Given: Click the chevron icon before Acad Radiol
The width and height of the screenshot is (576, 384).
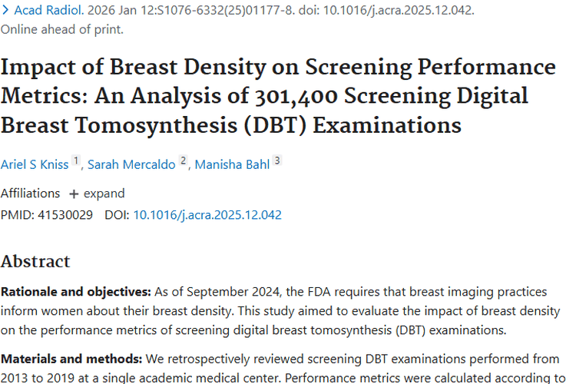Looking at the screenshot, I should (5, 12).
